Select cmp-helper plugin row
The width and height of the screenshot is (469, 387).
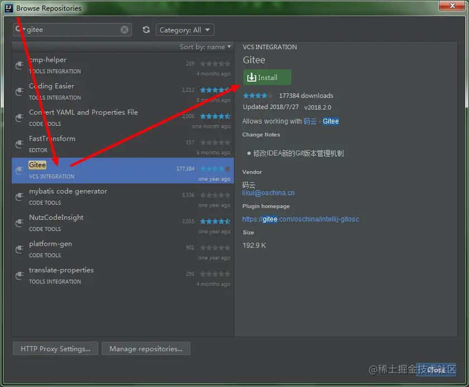[x=123, y=65]
